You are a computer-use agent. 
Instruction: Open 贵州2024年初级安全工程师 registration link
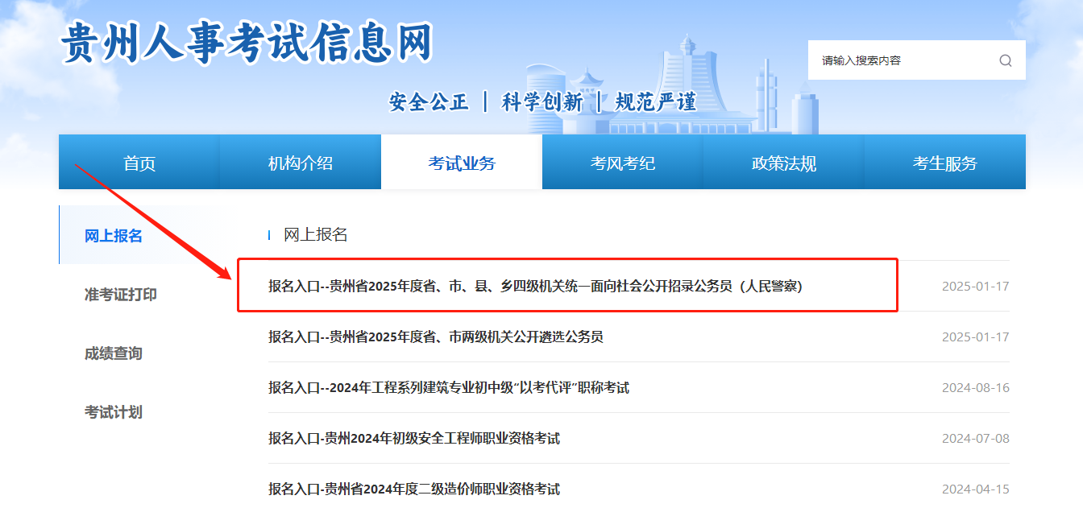point(414,438)
